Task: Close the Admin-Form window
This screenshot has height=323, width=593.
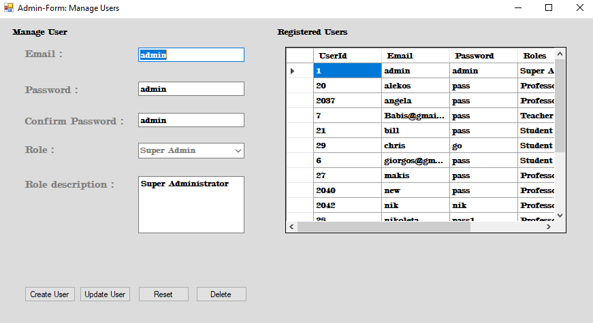Action: pos(580,7)
